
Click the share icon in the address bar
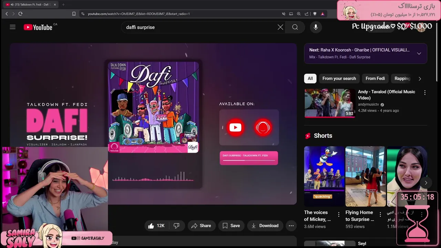tap(307, 14)
